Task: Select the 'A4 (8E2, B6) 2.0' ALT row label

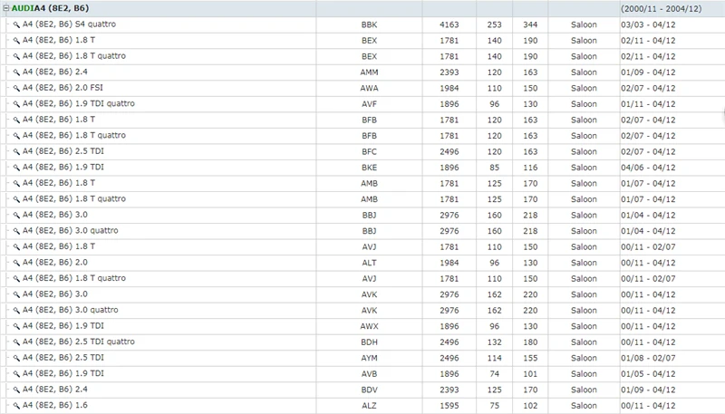Action: (x=55, y=262)
